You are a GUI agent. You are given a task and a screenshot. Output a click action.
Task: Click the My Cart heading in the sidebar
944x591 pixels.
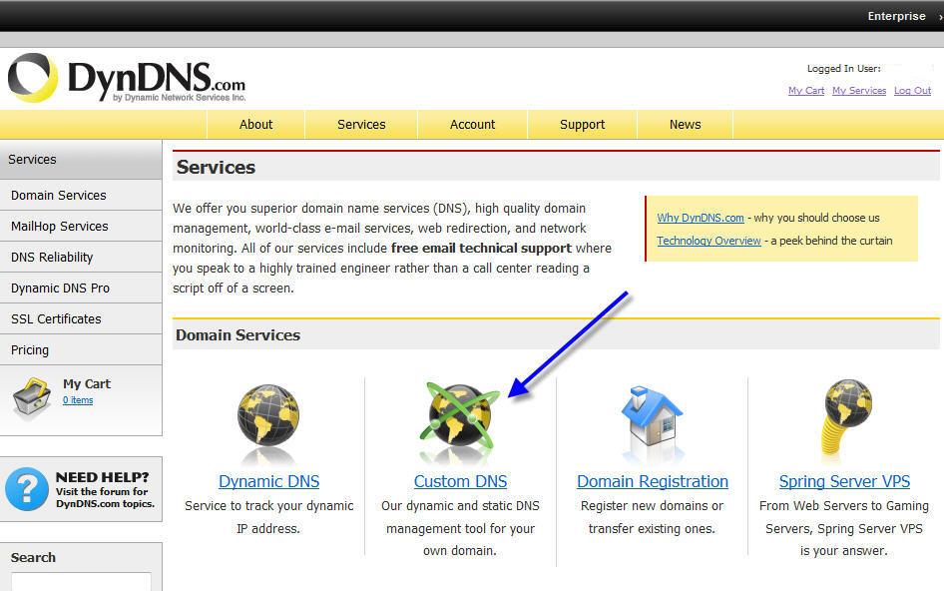87,383
